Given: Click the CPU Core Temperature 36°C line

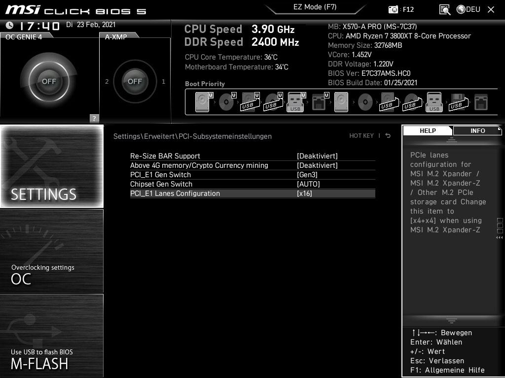Looking at the screenshot, I should coord(231,57).
